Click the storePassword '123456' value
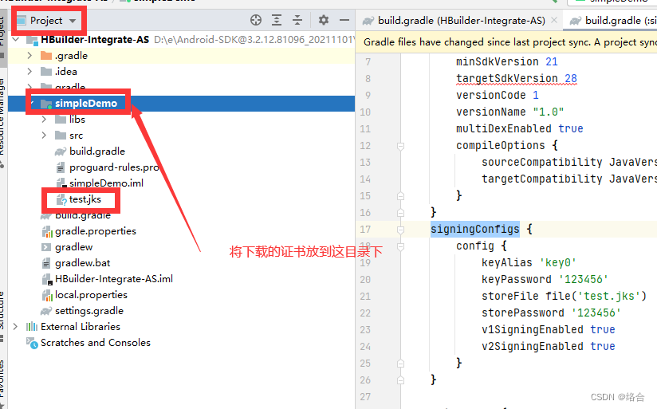This screenshot has height=409, width=657. [596, 313]
